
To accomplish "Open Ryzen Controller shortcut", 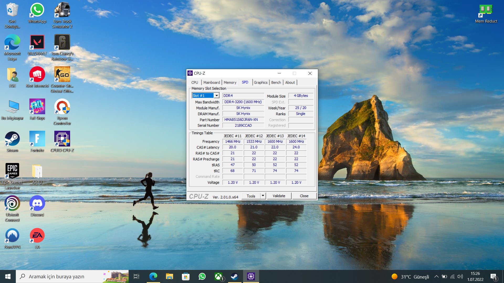I will pos(62,112).
